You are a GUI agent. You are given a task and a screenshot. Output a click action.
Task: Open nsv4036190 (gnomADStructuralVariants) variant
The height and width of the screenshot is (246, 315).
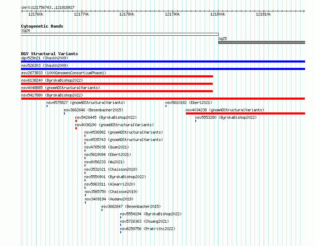click(x=114, y=125)
